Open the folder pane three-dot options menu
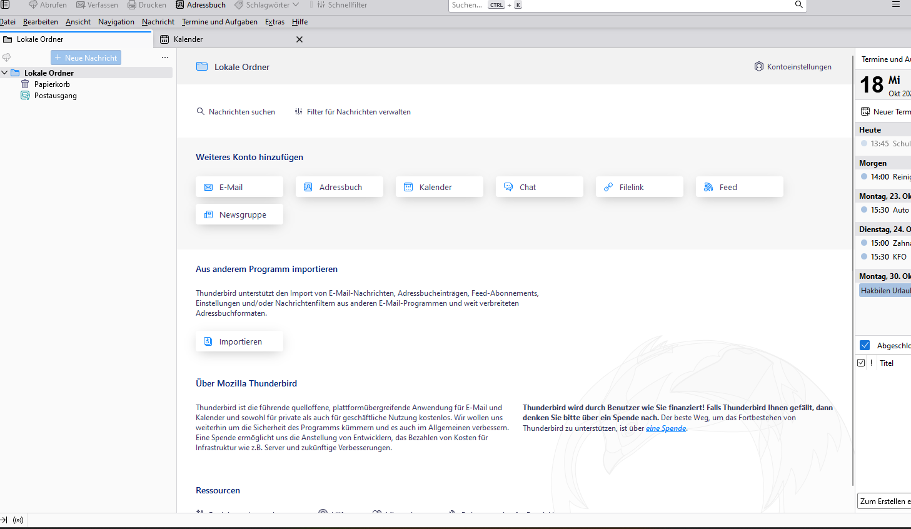 (165, 58)
